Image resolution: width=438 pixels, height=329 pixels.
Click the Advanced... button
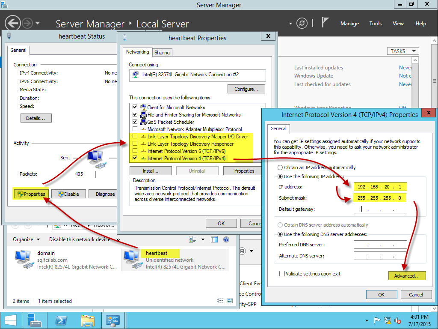point(407,276)
